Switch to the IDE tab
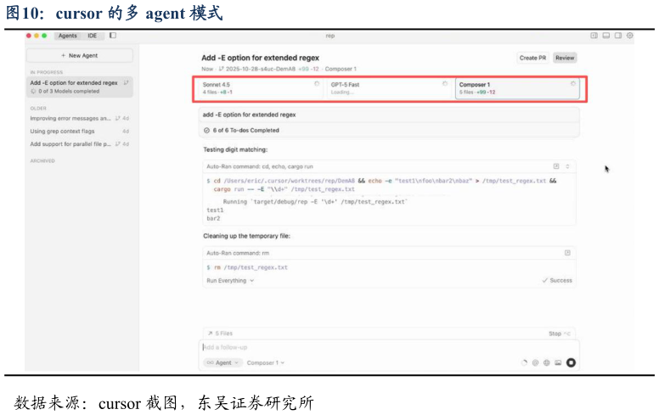 coord(92,36)
